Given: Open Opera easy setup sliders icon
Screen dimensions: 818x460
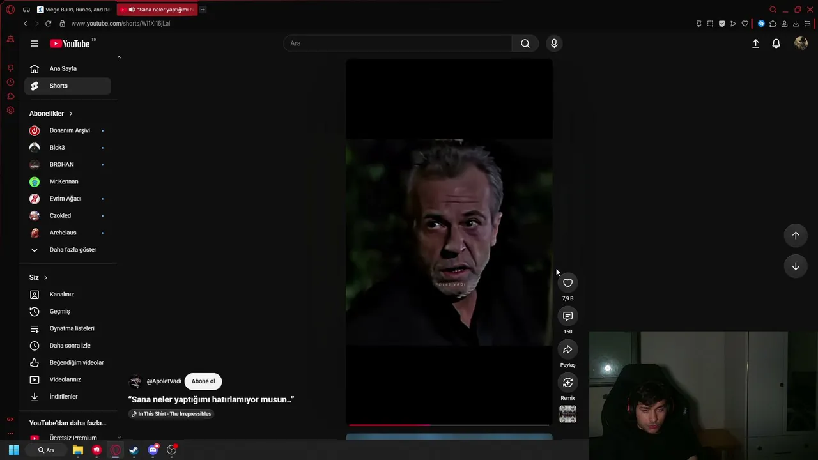Looking at the screenshot, I should (x=808, y=24).
